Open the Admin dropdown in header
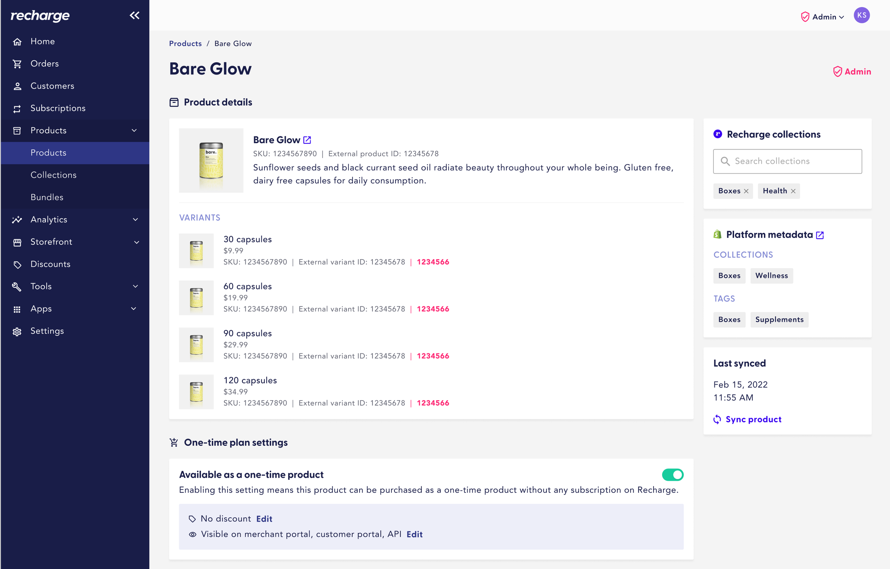 823,17
